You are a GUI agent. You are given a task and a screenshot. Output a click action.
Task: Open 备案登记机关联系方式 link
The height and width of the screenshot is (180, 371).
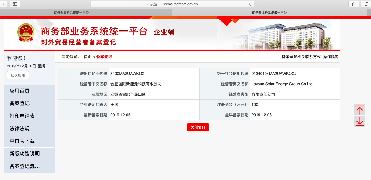[301, 57]
